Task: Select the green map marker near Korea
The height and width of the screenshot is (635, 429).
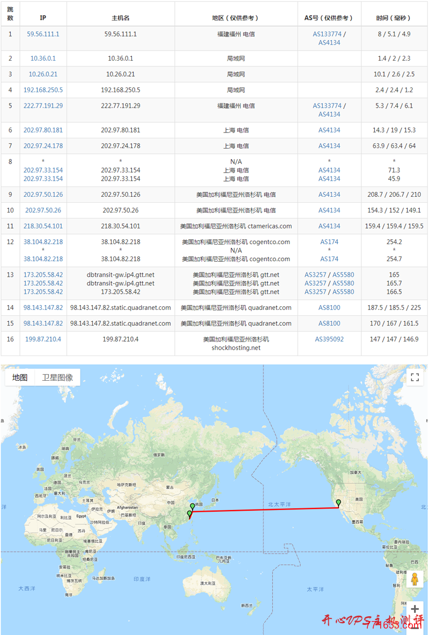Action: pyautogui.click(x=193, y=507)
